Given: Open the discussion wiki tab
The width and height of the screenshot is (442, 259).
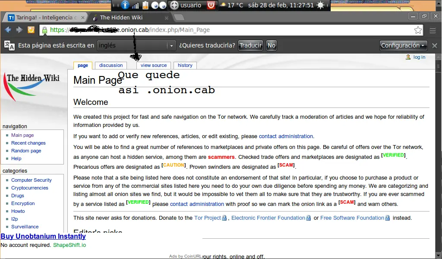Looking at the screenshot, I should click(111, 65).
